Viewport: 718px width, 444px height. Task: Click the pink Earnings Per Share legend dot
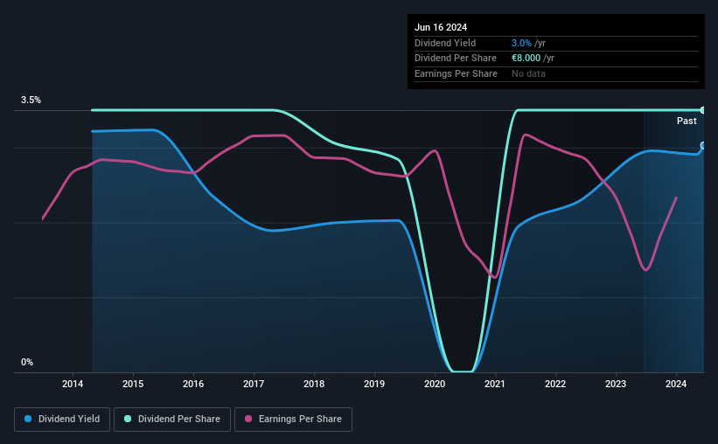coord(248,419)
